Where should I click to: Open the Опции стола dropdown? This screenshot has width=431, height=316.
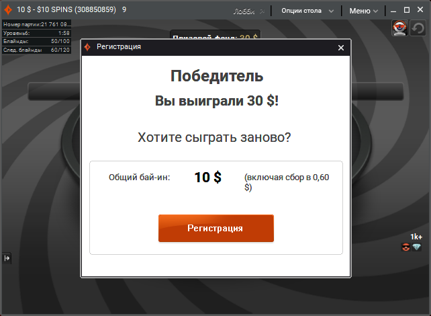307,11
